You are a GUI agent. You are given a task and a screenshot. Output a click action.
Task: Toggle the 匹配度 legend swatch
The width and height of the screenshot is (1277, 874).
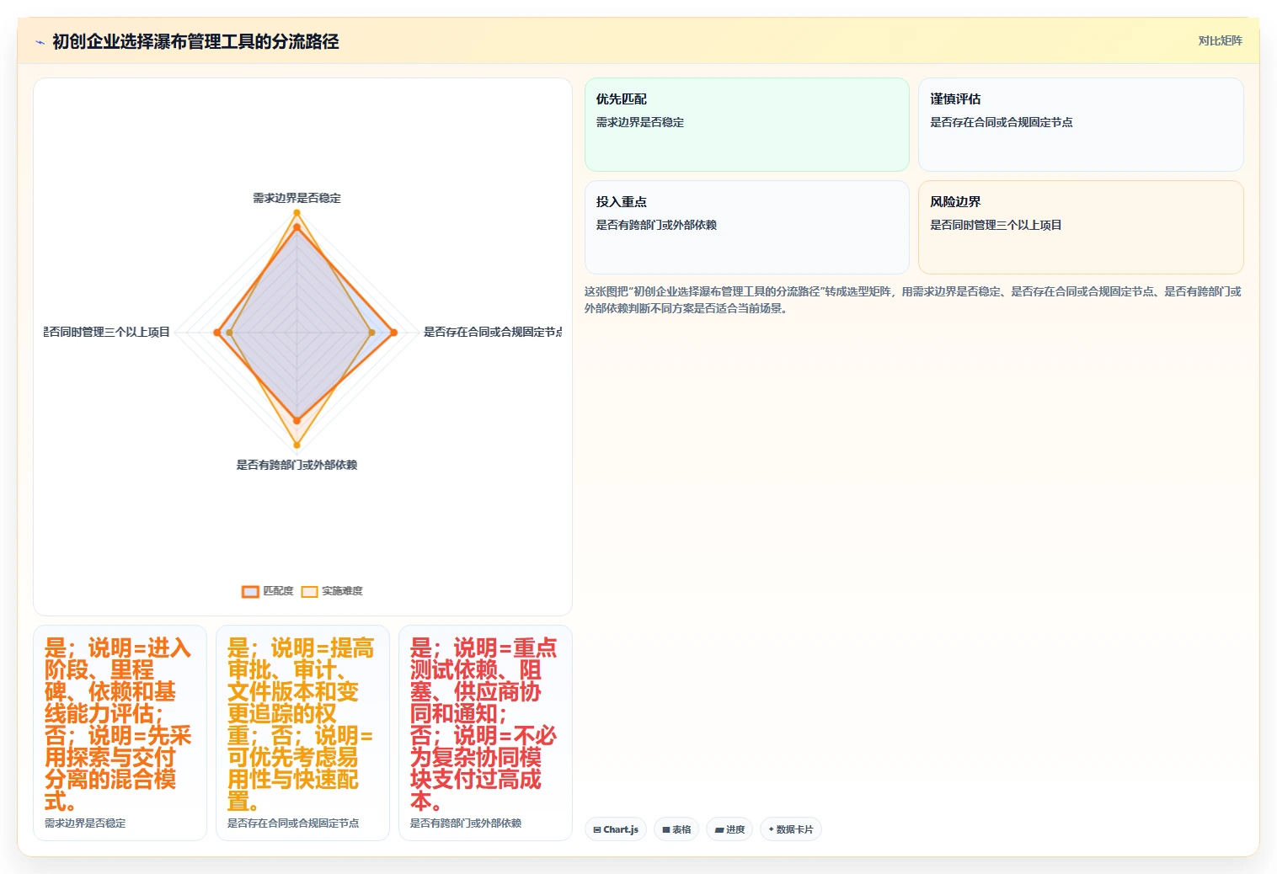(x=250, y=591)
